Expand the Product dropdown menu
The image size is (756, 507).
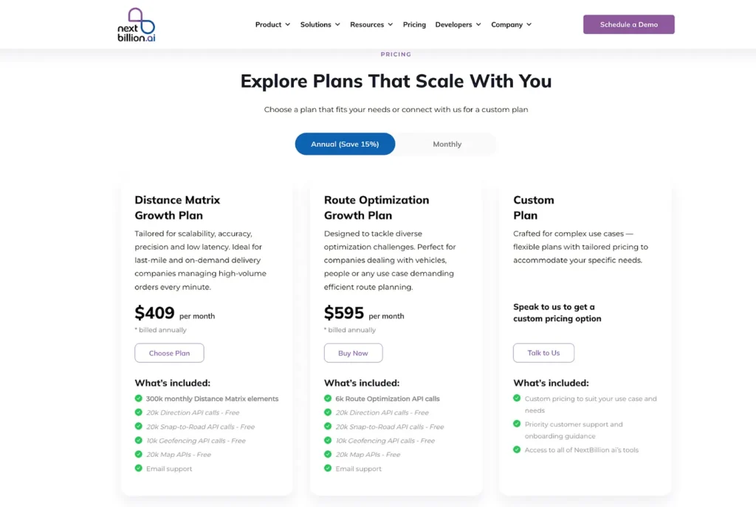pos(272,24)
